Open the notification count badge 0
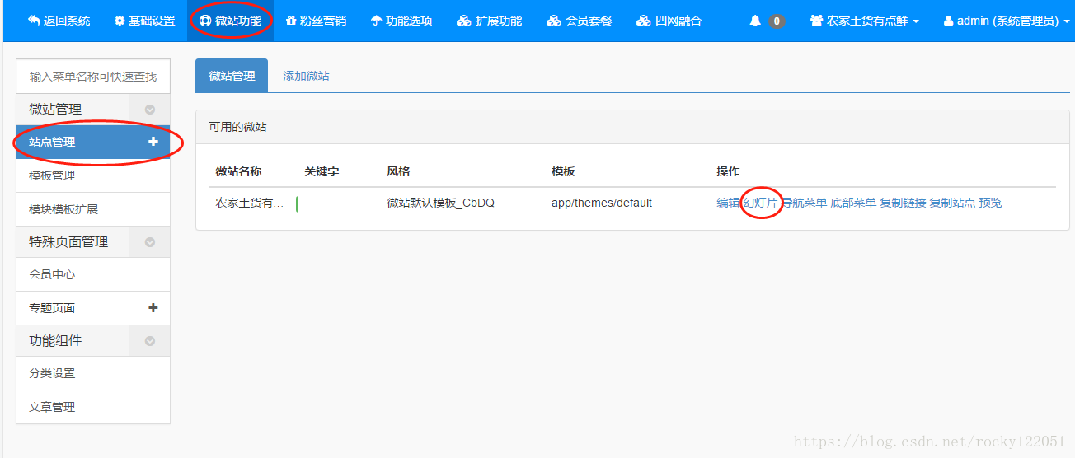This screenshot has height=458, width=1075. (777, 21)
